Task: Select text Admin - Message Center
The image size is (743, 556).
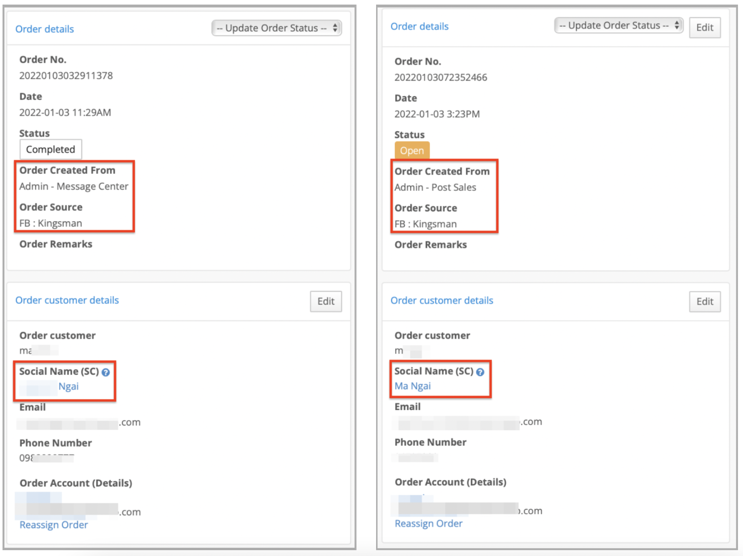Action: pos(74,186)
